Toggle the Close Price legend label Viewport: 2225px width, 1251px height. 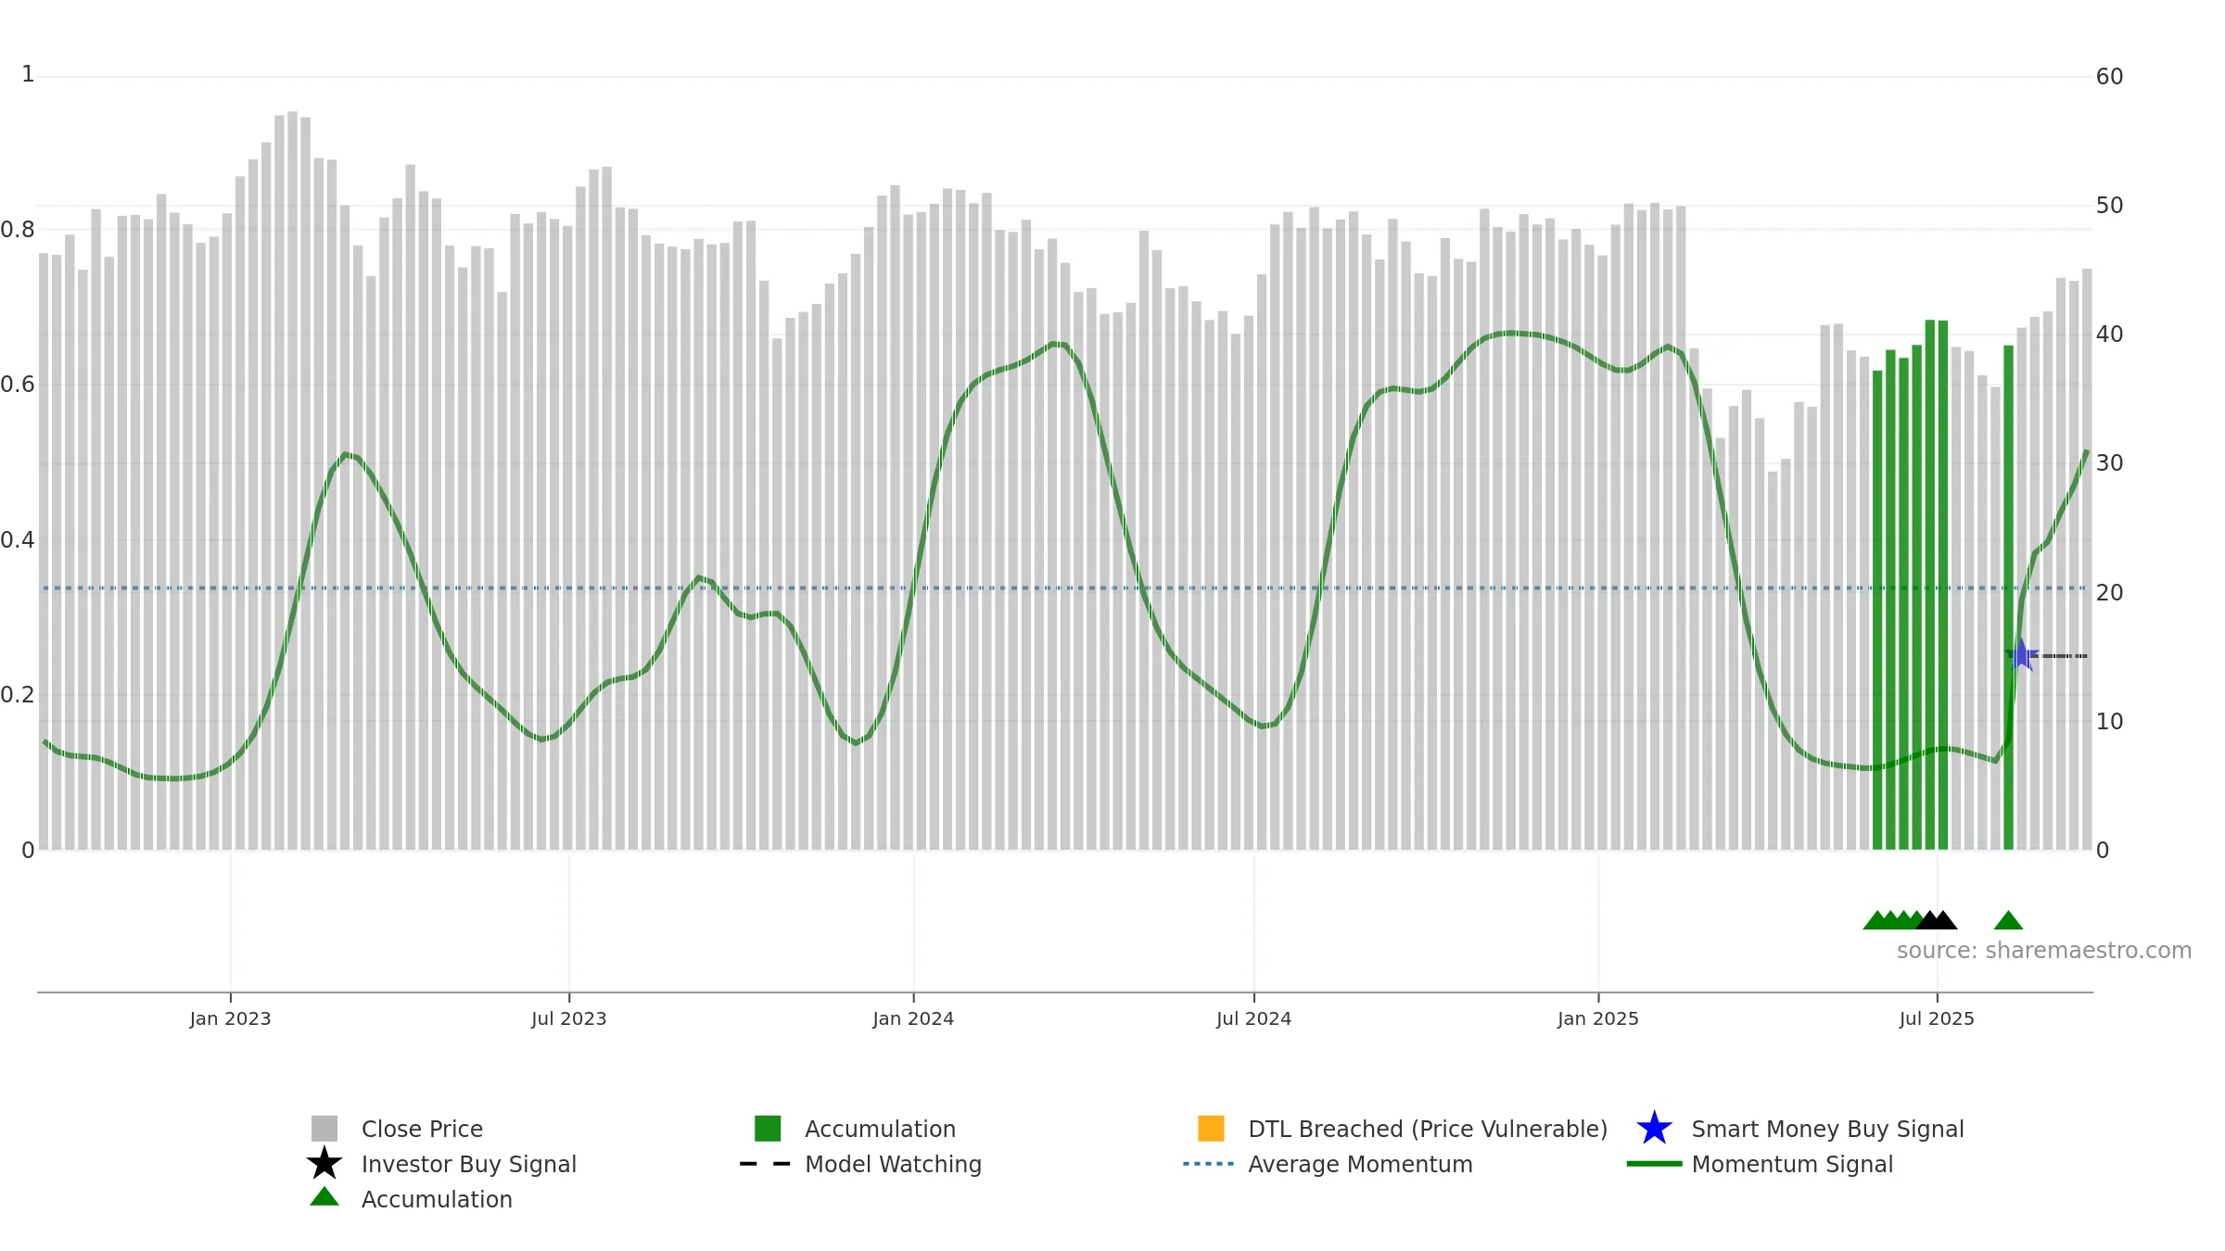pos(422,1129)
